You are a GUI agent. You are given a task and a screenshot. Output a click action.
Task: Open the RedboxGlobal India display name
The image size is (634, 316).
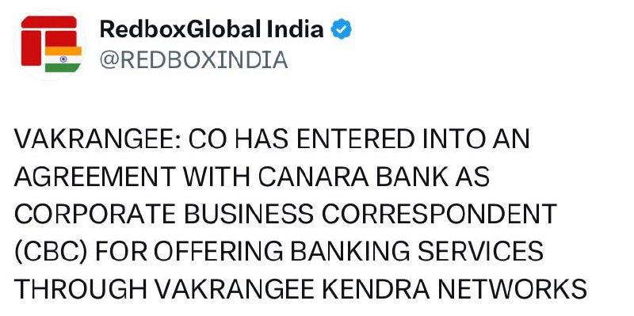click(x=212, y=29)
